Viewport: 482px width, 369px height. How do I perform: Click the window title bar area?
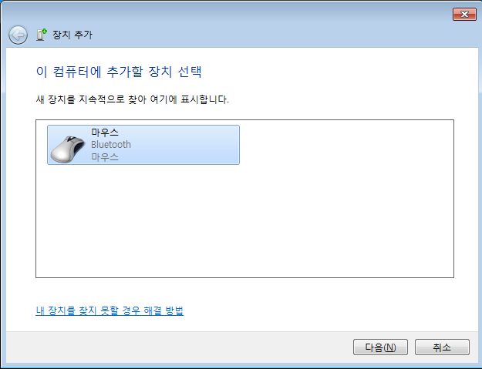pos(234,14)
